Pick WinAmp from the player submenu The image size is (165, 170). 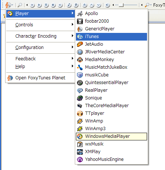(x=111, y=121)
